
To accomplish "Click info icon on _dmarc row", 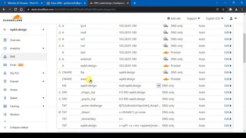I will 60,112.
